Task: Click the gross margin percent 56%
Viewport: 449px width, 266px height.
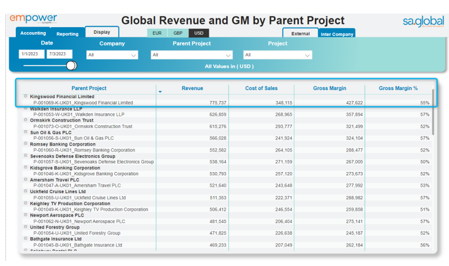Action: tap(425, 245)
